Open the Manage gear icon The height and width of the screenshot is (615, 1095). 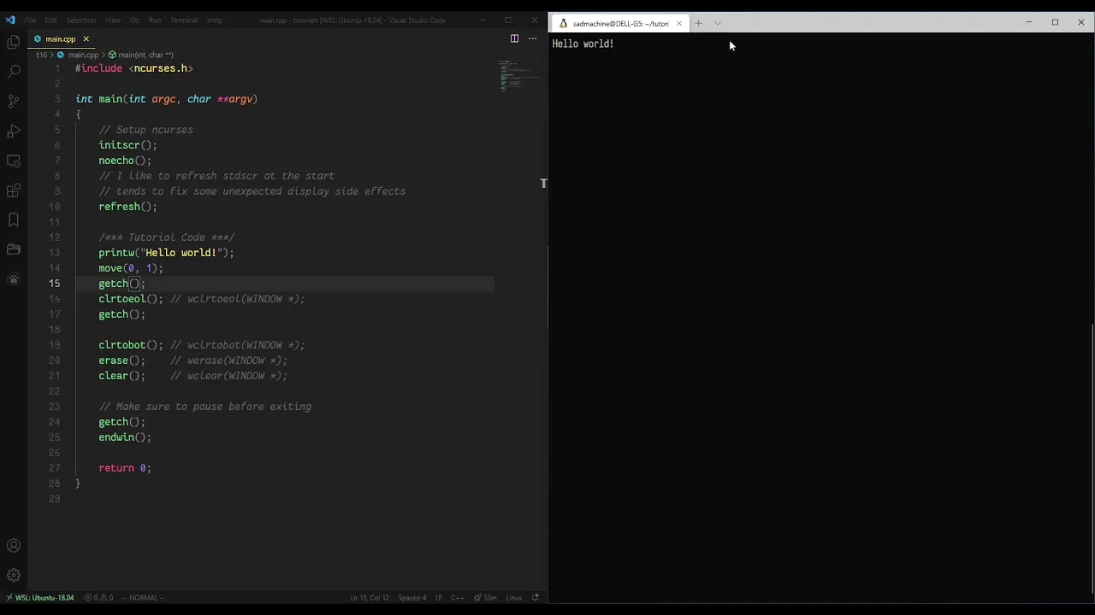coord(14,576)
